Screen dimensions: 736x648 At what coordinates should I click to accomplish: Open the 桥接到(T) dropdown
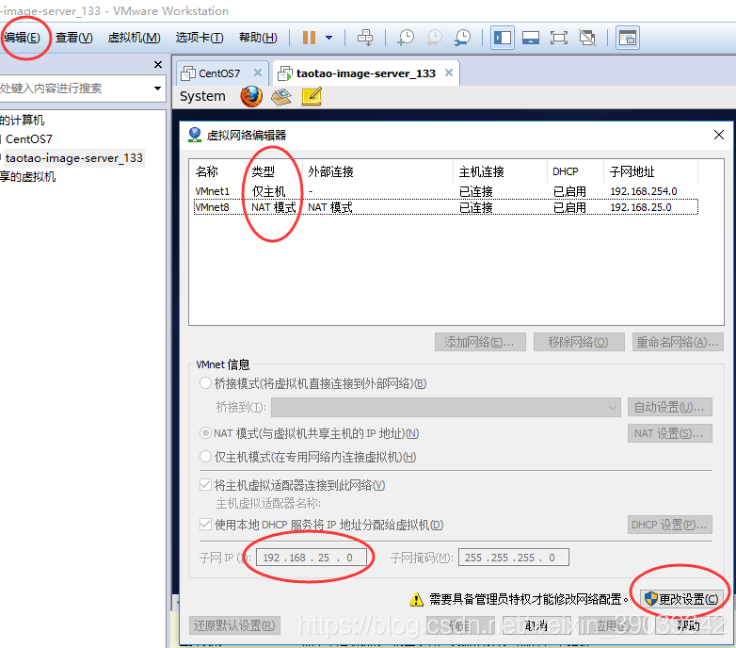pos(446,407)
